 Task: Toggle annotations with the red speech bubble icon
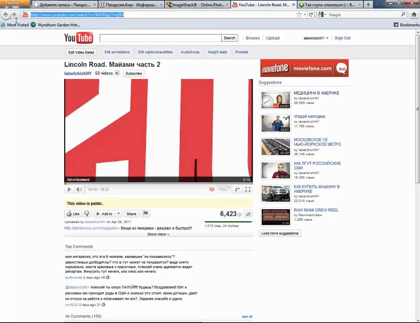[x=212, y=189]
